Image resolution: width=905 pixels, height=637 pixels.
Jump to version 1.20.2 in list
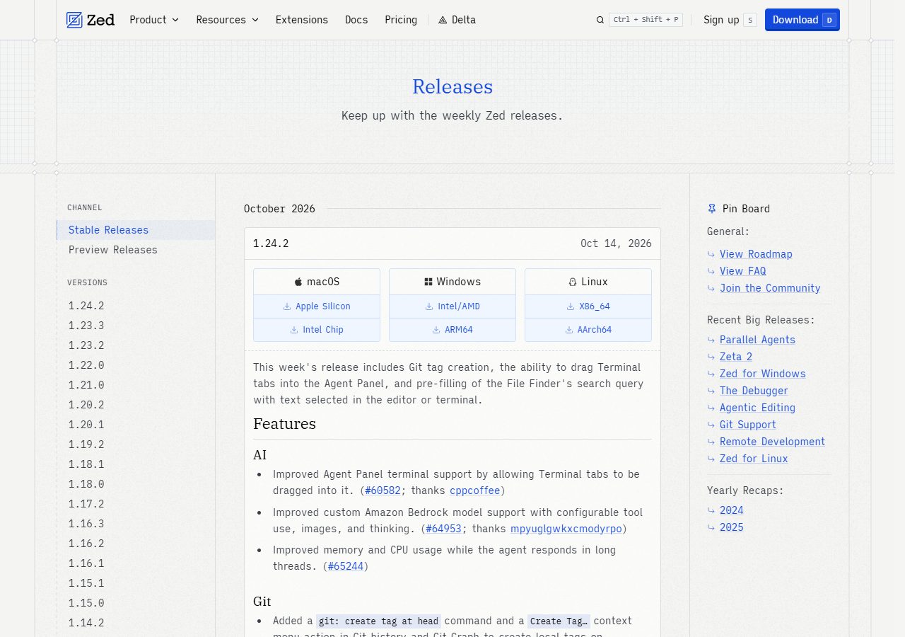tap(86, 405)
